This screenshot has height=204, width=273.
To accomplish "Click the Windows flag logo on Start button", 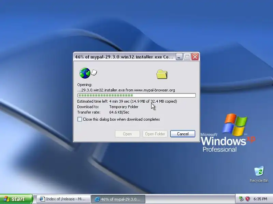I will pos(7,199).
